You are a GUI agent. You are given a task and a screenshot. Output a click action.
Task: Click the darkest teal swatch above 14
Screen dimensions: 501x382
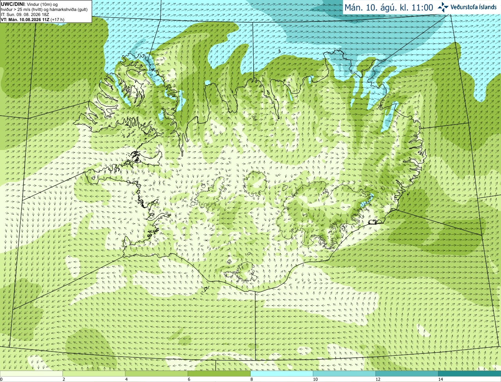[x=470, y=374]
